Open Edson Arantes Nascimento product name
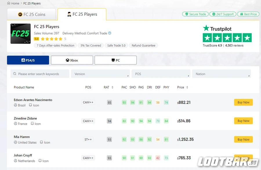261x170 pixels. click(33, 100)
